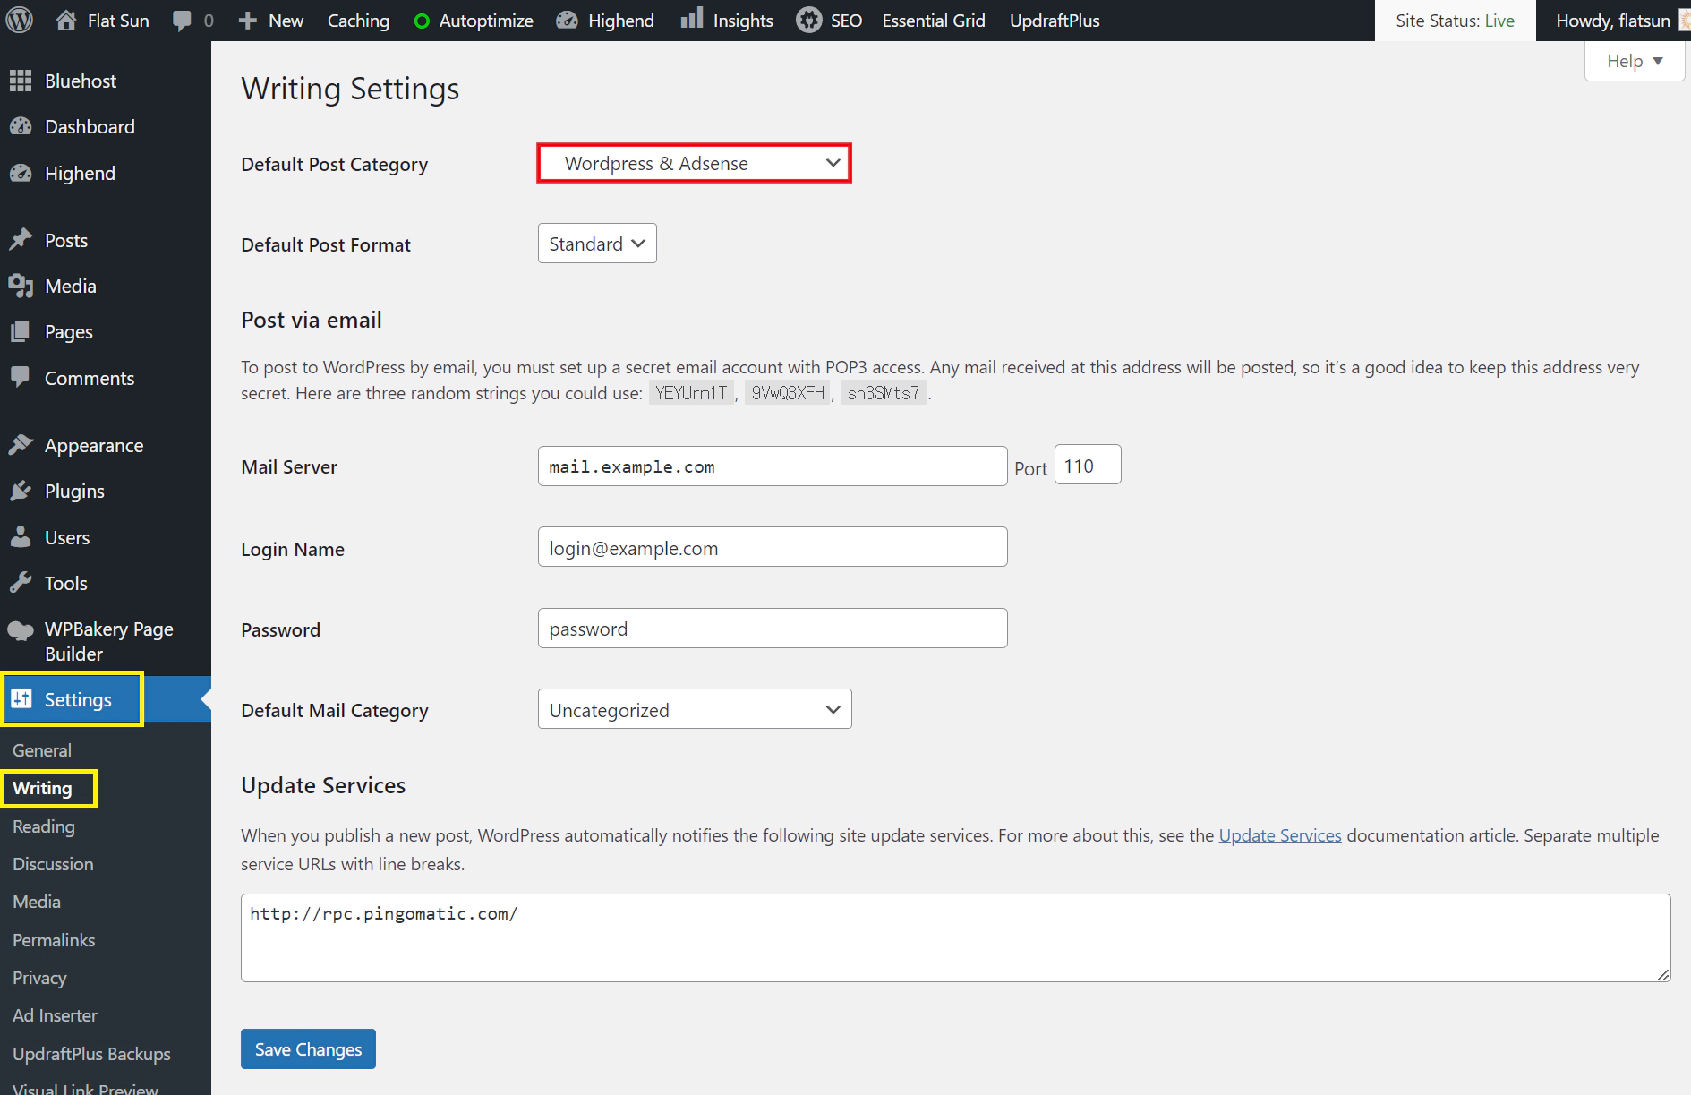The image size is (1691, 1095).
Task: Click the Site Status: Live indicator
Action: pos(1456,21)
